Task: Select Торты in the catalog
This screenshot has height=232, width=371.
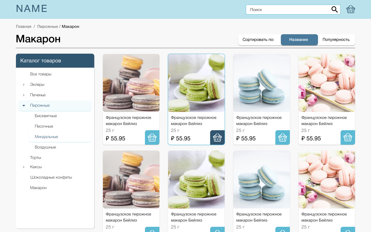Action: point(36,158)
